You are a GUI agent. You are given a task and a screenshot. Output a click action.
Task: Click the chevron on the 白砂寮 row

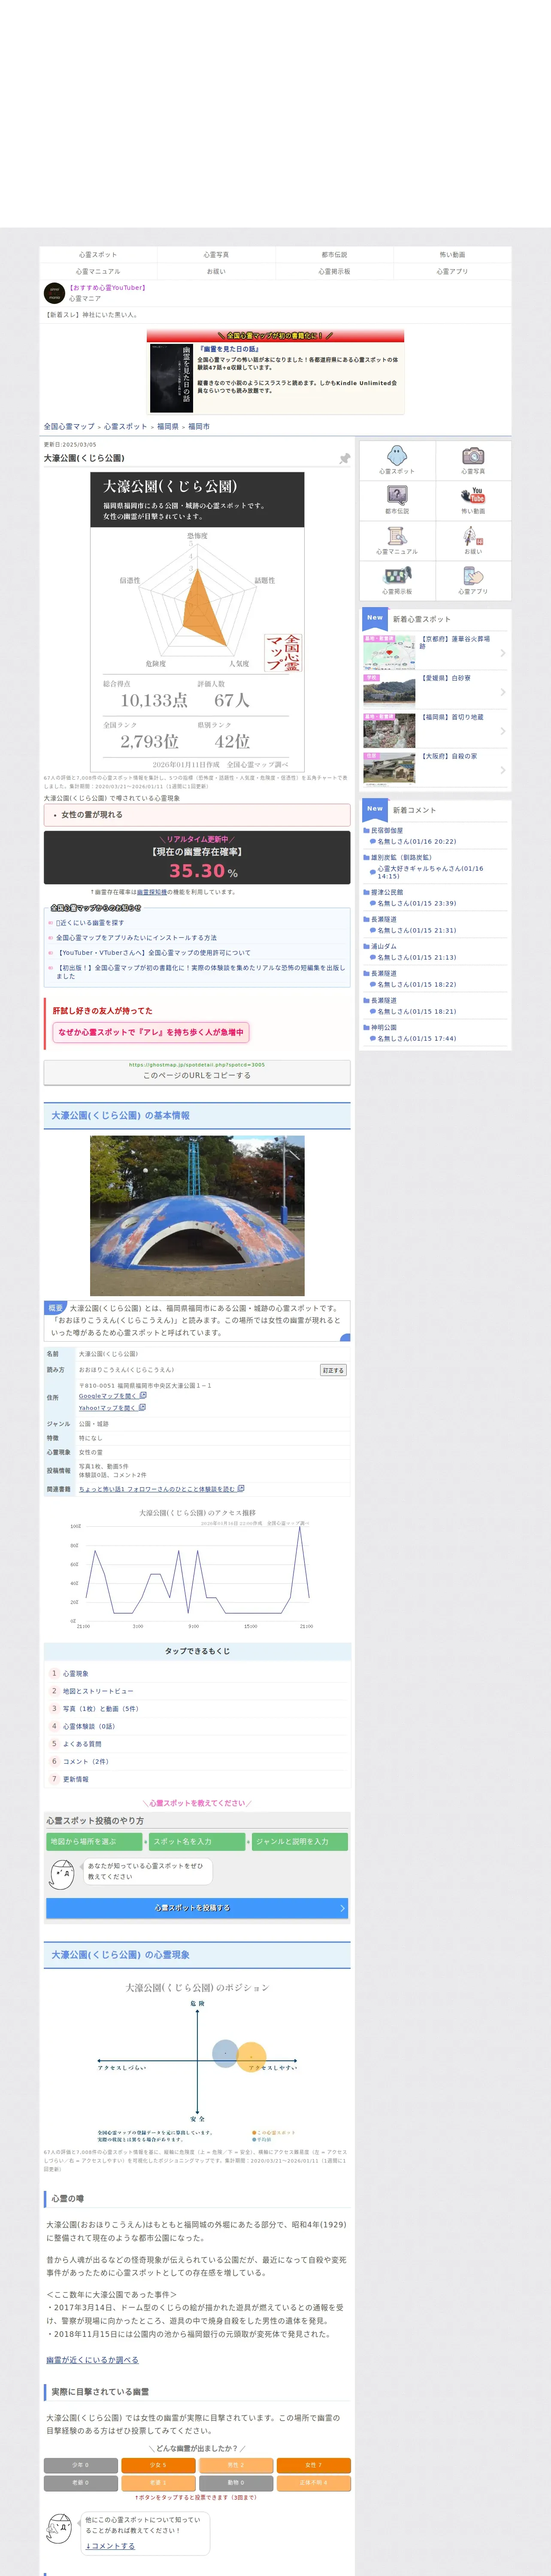click(x=502, y=692)
